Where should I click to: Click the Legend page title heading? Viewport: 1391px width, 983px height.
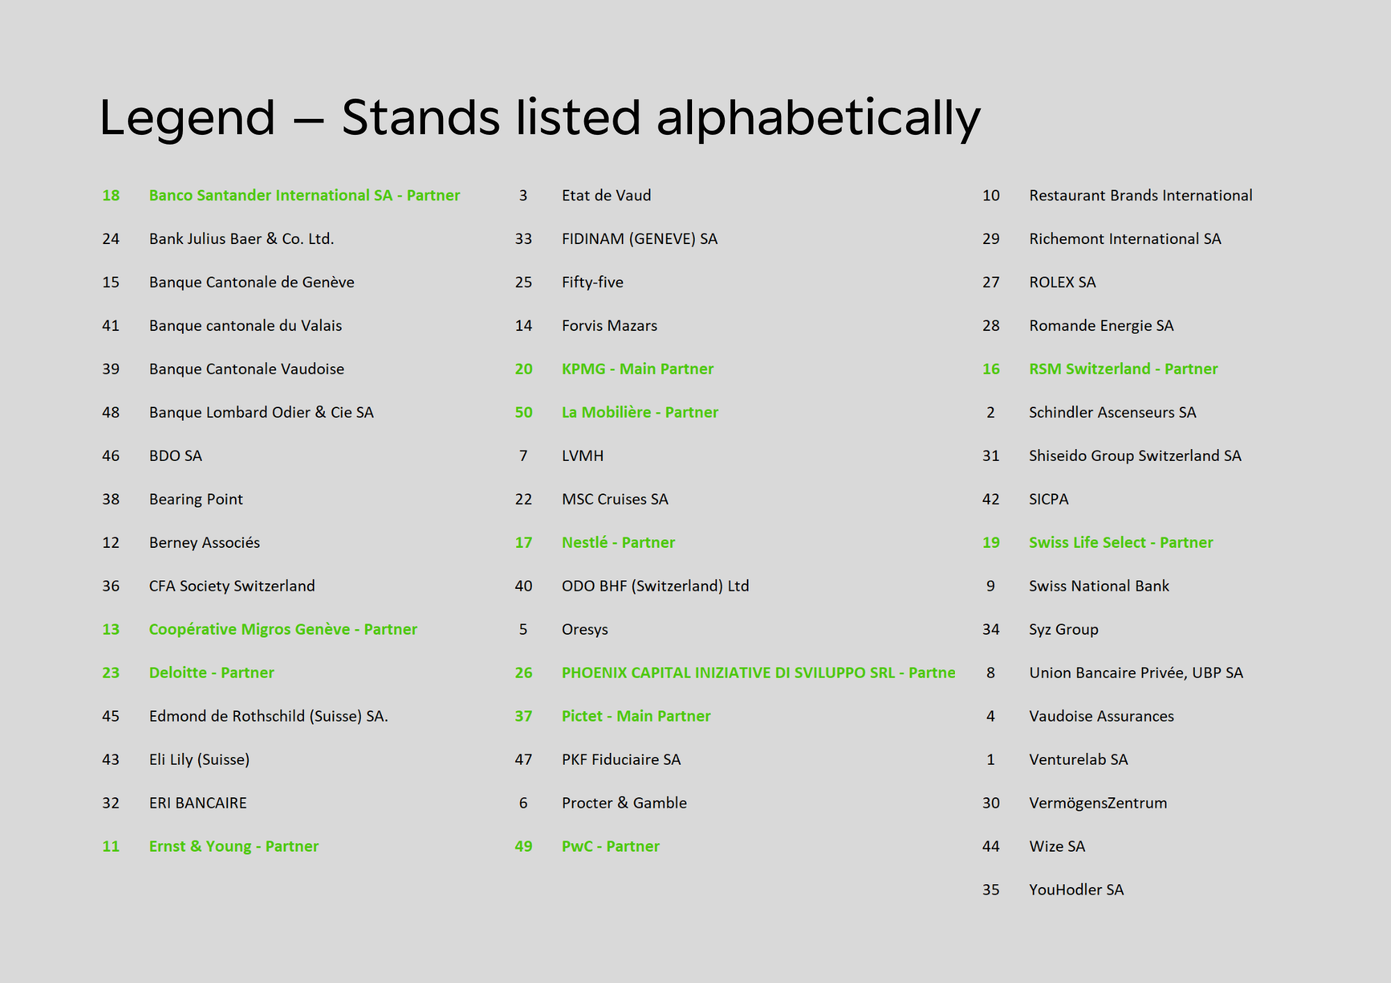pos(540,117)
